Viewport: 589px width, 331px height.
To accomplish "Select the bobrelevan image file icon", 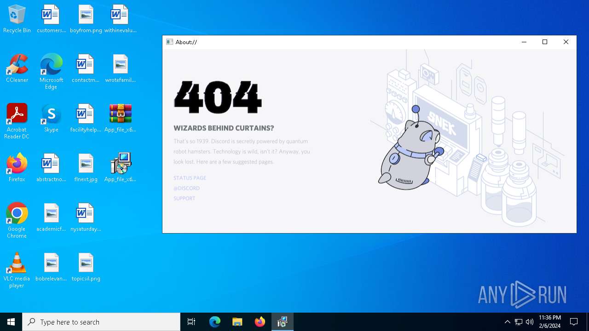I will tap(51, 267).
